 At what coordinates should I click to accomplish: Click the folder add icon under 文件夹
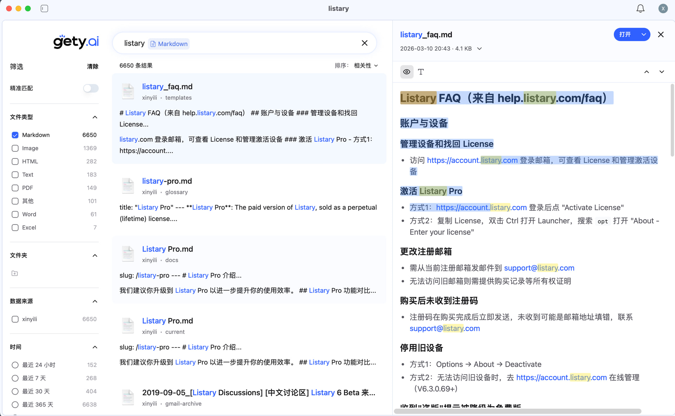[15, 273]
